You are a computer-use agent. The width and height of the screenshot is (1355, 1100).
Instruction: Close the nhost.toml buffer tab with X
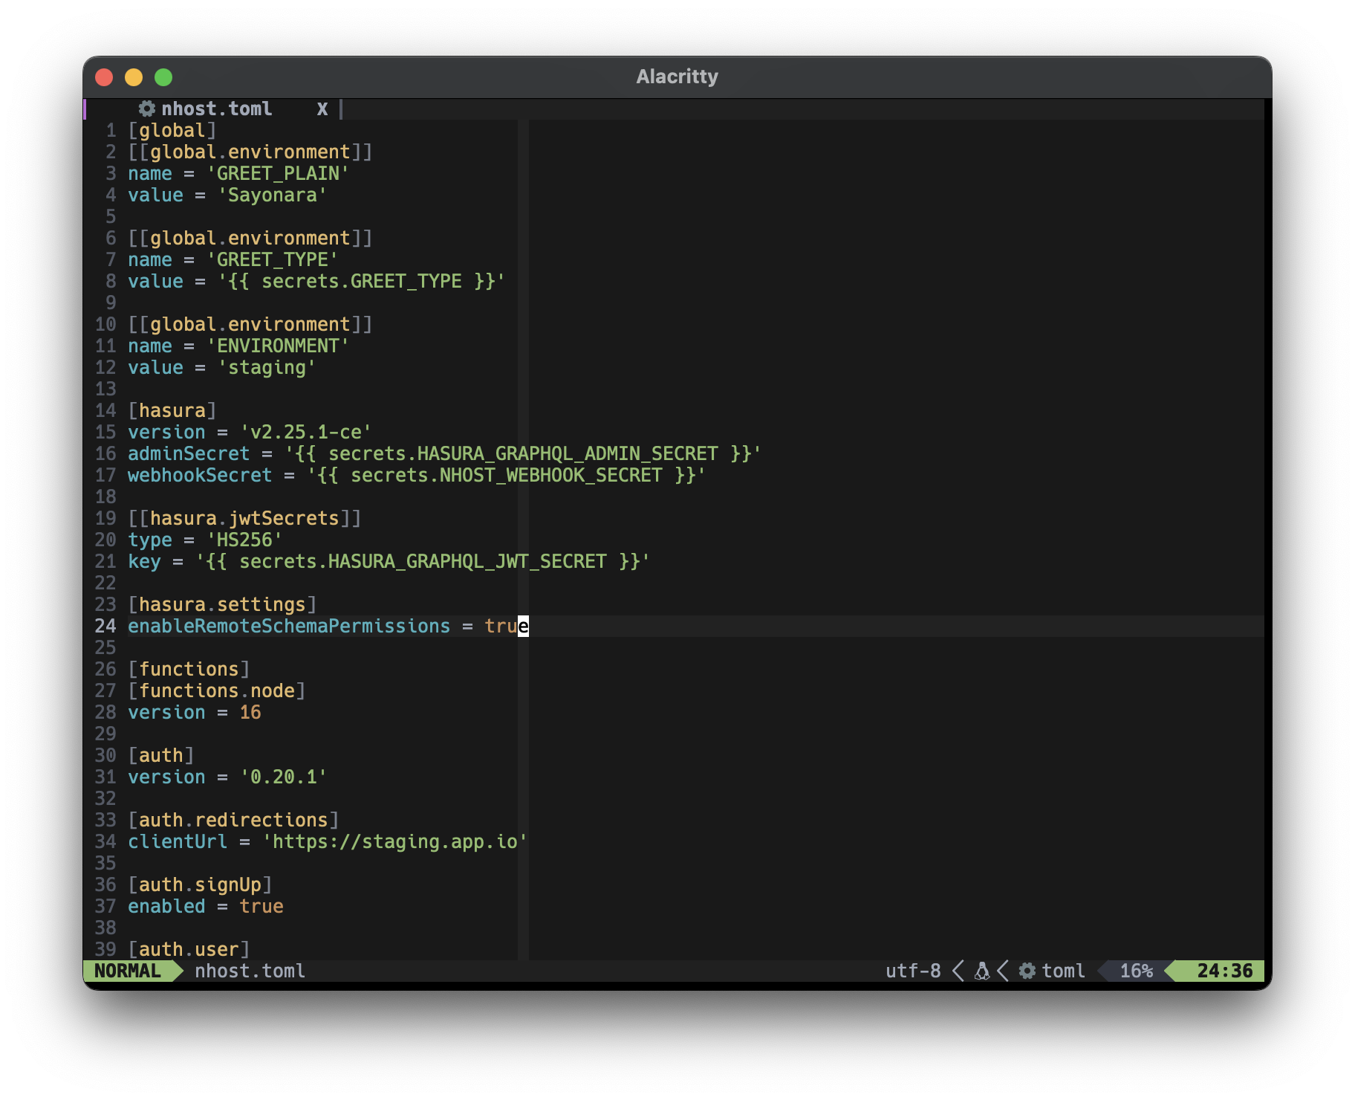click(x=322, y=109)
